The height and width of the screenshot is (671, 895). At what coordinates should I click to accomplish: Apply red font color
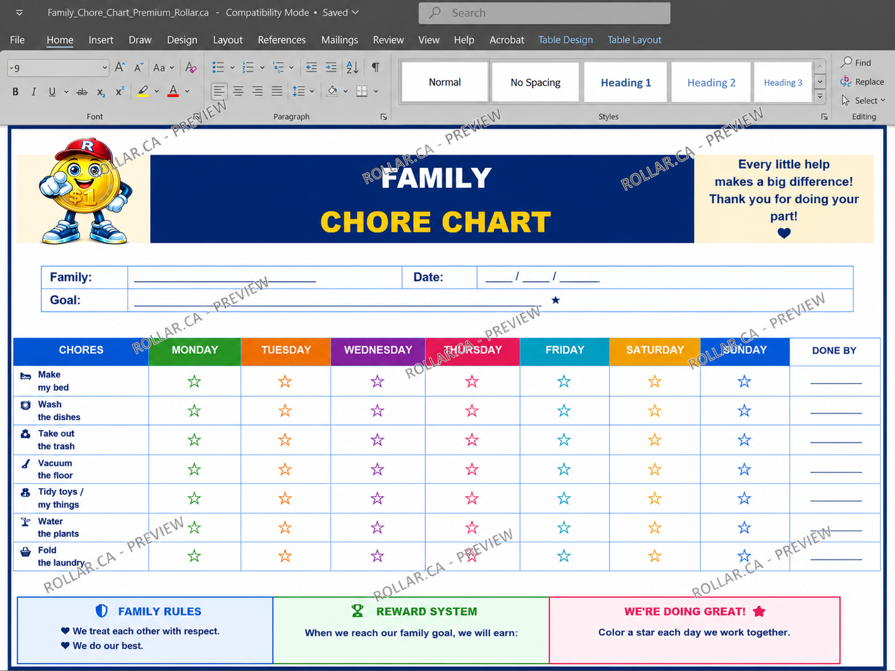(x=174, y=91)
